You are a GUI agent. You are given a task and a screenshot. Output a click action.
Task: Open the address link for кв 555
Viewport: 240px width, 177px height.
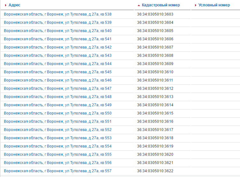point(58,154)
